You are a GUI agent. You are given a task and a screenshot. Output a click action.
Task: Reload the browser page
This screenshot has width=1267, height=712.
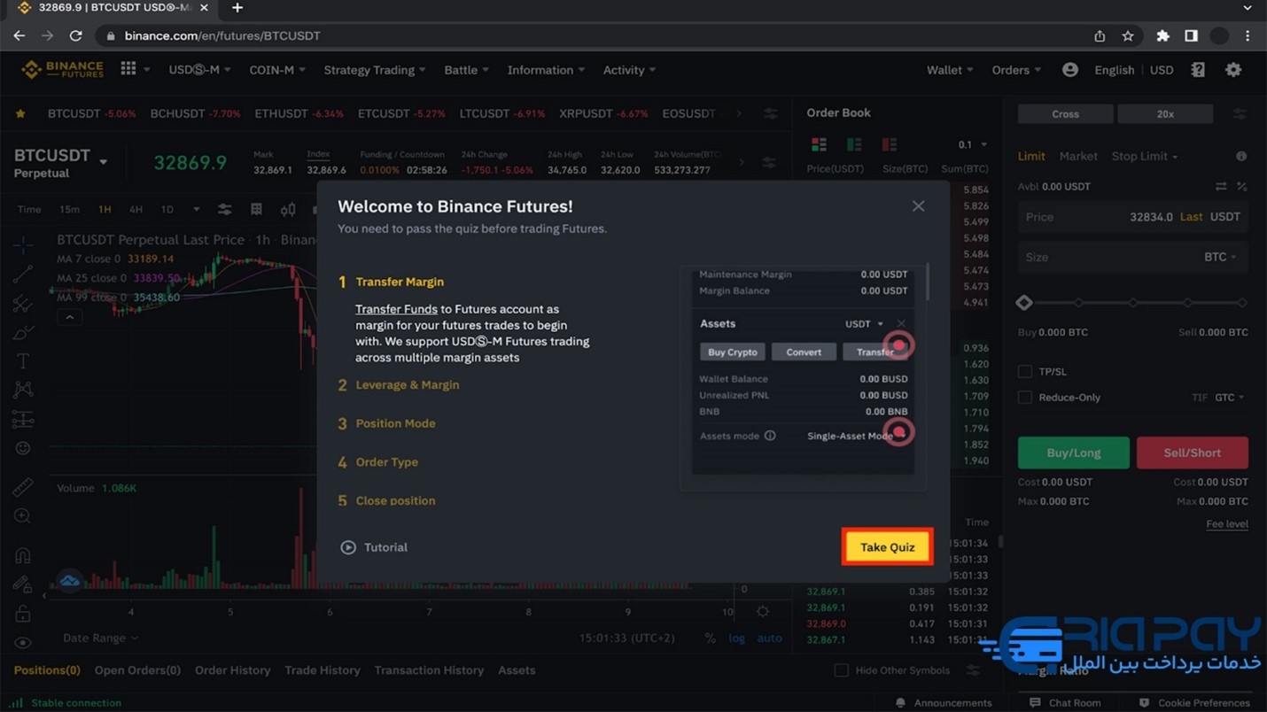pos(76,35)
